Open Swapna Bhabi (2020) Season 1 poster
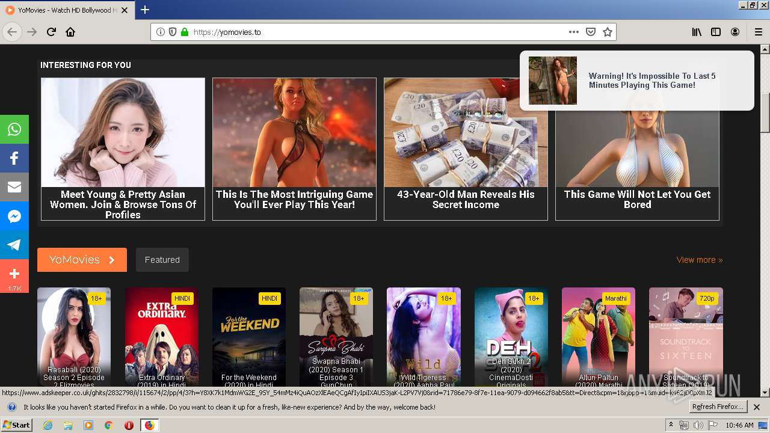Viewport: 770px width, 433px height. (x=336, y=337)
